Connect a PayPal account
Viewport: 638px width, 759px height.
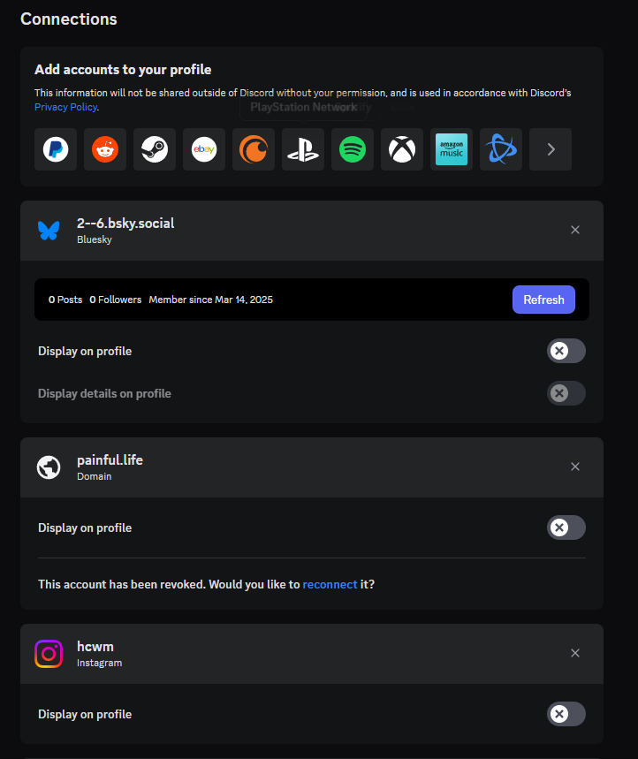pos(56,149)
